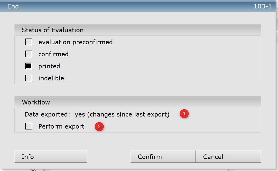Enable the evaluation preconfirmed checkbox

point(29,42)
